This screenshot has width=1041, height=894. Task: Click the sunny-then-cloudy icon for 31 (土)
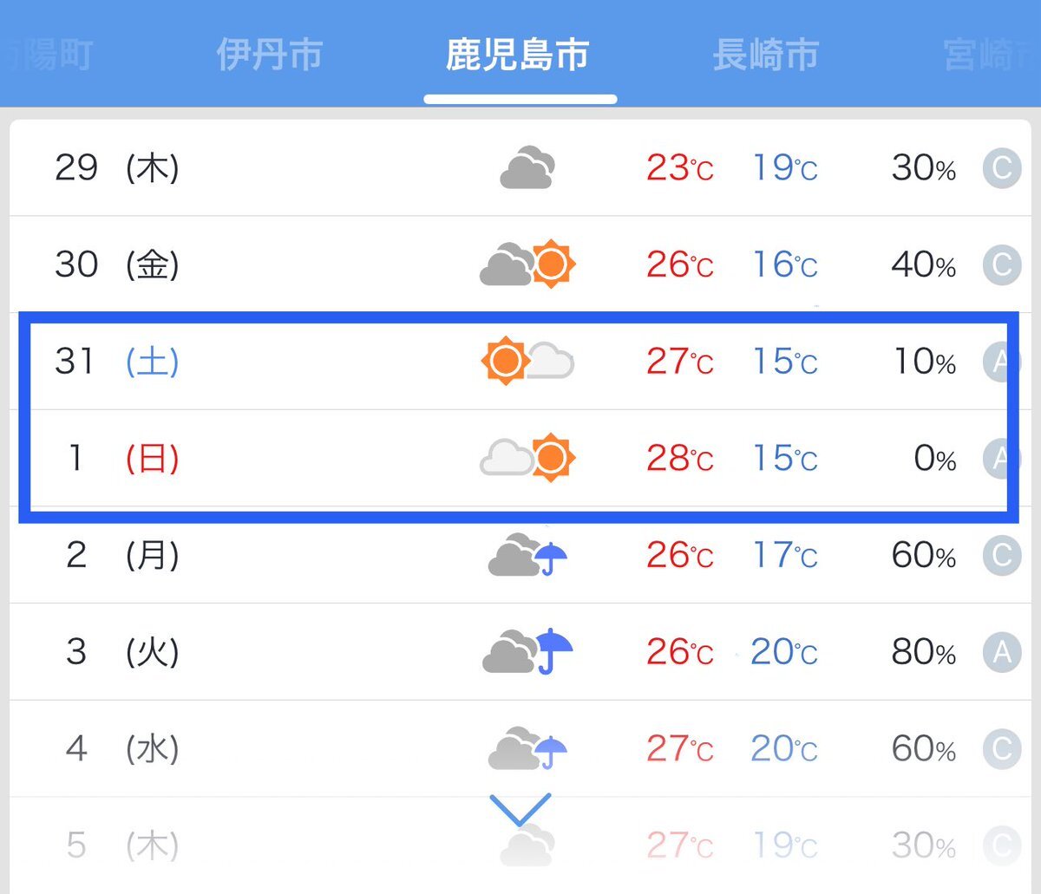pyautogui.click(x=527, y=361)
